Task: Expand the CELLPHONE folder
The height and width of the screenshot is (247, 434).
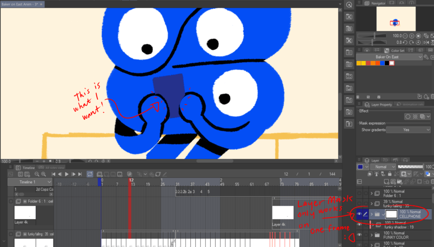Action: 372,214
